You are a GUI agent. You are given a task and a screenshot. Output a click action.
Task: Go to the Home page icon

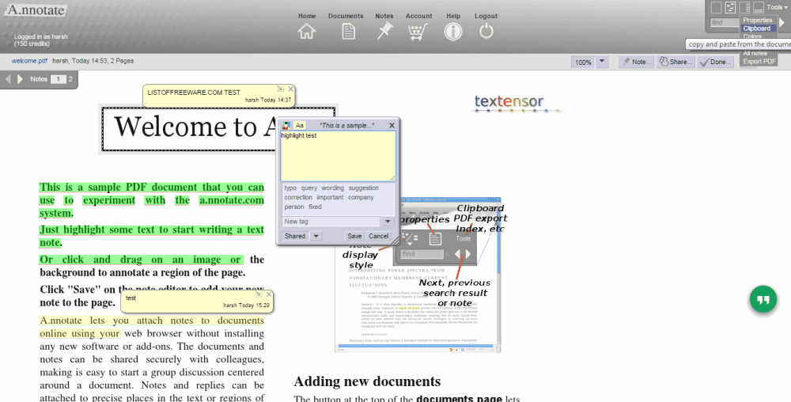[306, 32]
